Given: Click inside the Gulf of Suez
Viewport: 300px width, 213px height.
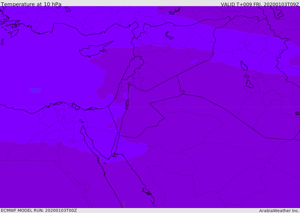Looking at the screenshot, I should (x=89, y=140).
